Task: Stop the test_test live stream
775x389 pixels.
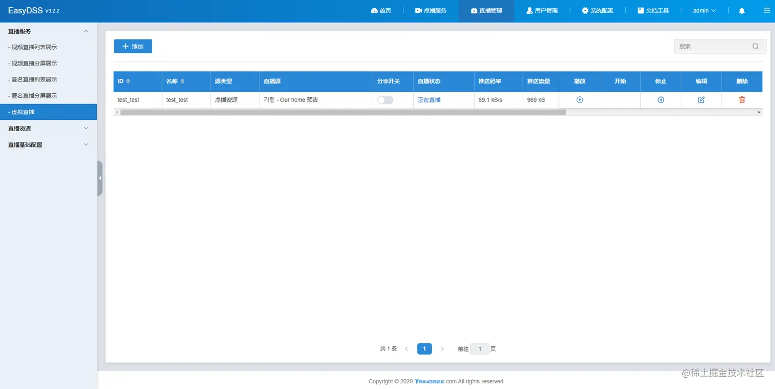Action: click(x=661, y=100)
